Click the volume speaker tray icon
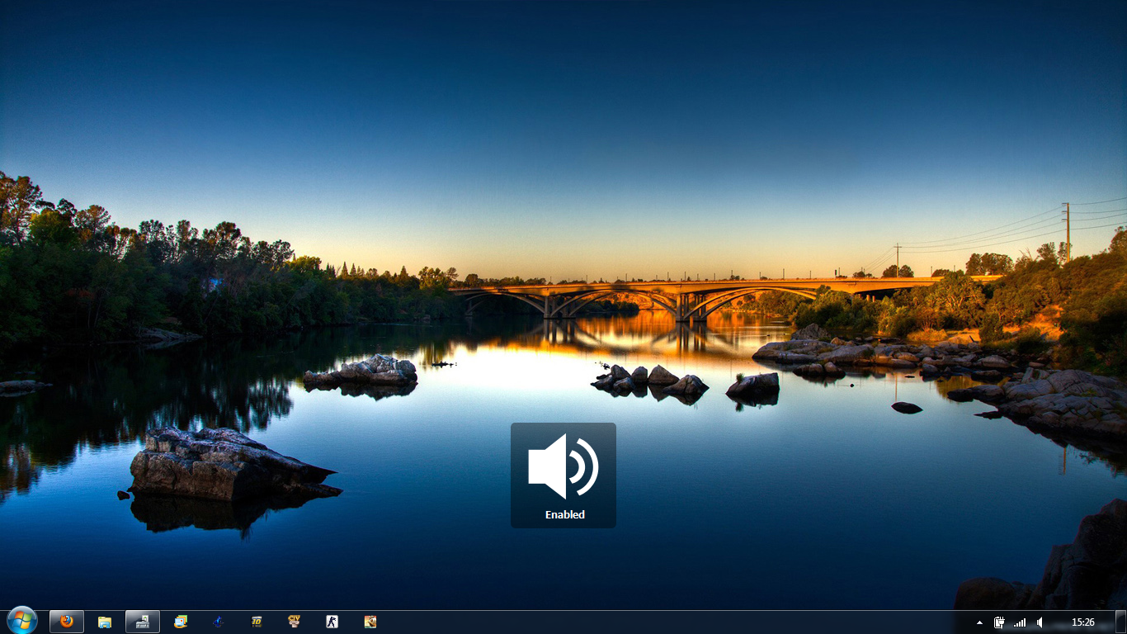Viewport: 1127px width, 634px height. point(1040,622)
